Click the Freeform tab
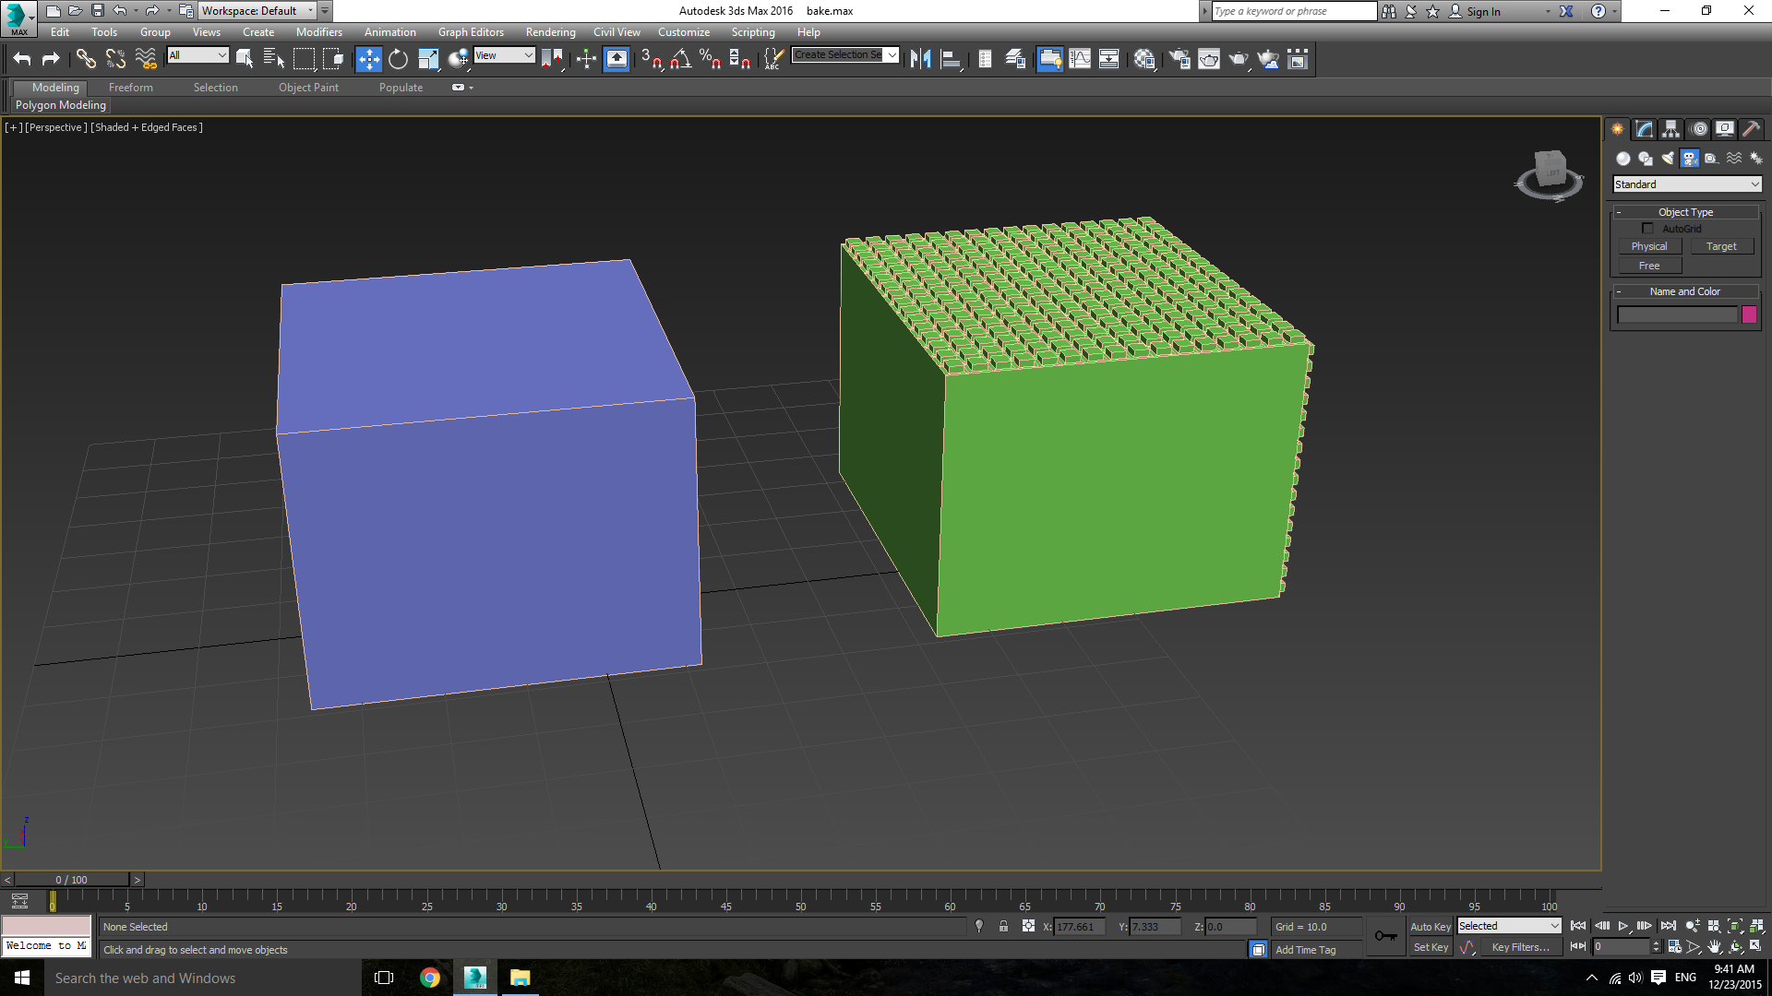 (x=130, y=87)
